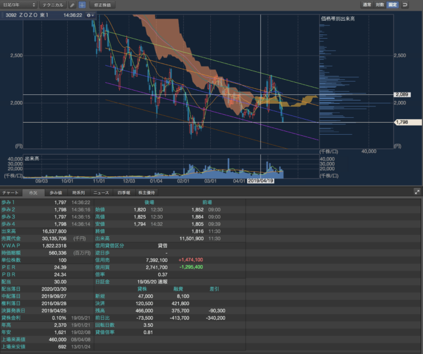Open the ニュース tab
This screenshot has height=354, width=423.
(101, 193)
